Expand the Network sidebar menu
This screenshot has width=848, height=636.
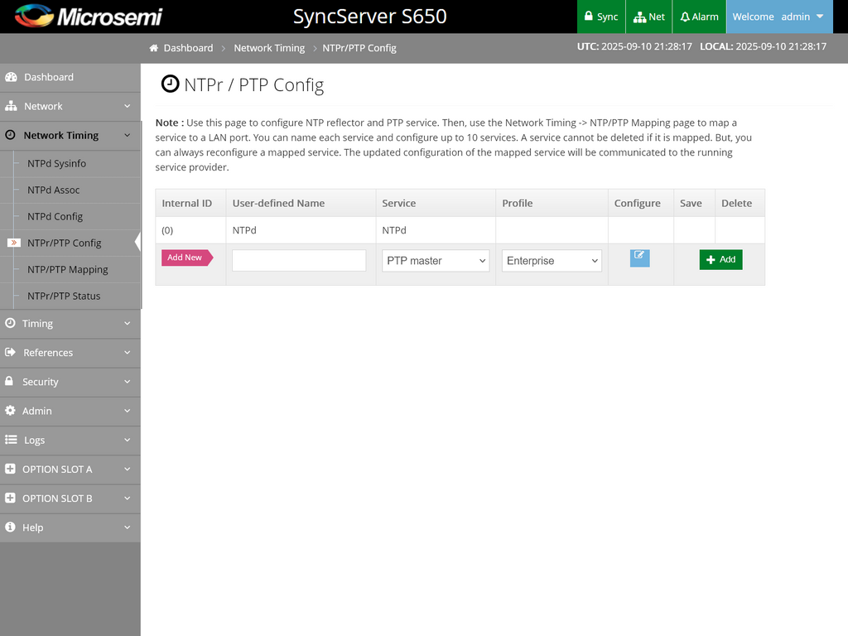coord(70,107)
